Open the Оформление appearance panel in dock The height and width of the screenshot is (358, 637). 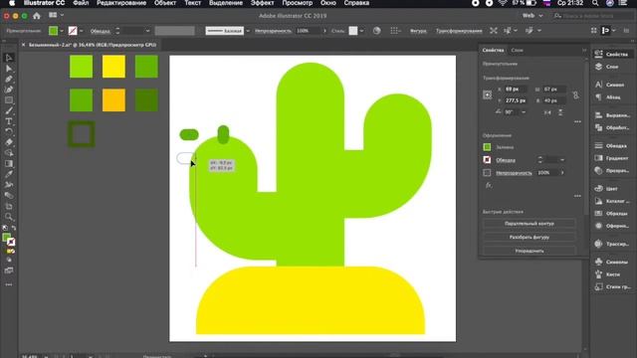pyautogui.click(x=612, y=226)
